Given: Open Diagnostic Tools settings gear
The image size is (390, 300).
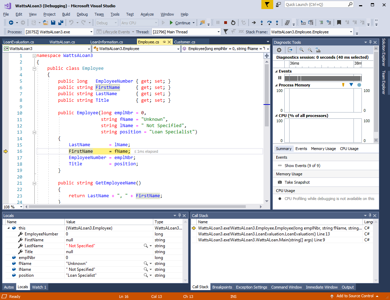Looking at the screenshot, I should pos(279,50).
